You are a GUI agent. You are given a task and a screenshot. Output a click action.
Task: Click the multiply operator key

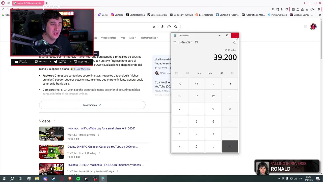pyautogui.click(x=230, y=109)
